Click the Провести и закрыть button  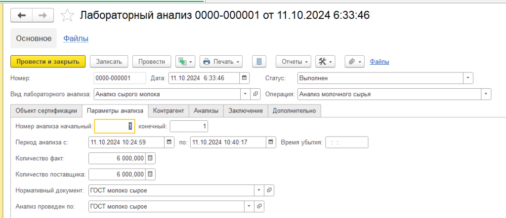tap(48, 62)
